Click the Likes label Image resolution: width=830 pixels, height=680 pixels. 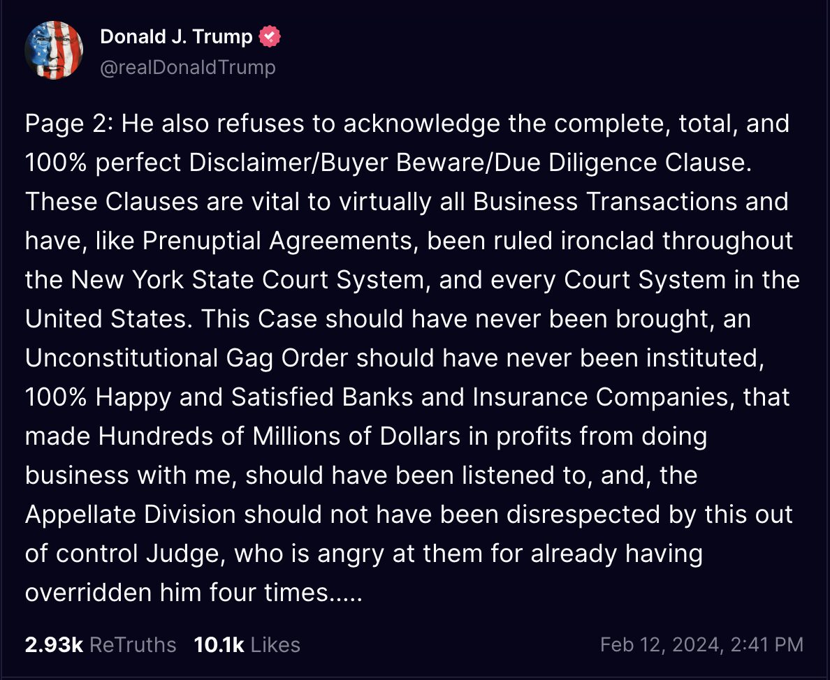275,645
